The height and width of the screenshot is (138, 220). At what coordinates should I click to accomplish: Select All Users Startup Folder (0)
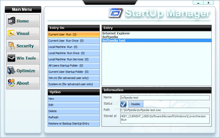coord(74,66)
